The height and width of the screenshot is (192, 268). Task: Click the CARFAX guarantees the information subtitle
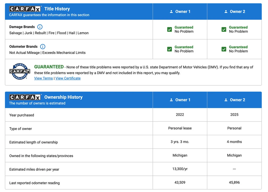49,15
